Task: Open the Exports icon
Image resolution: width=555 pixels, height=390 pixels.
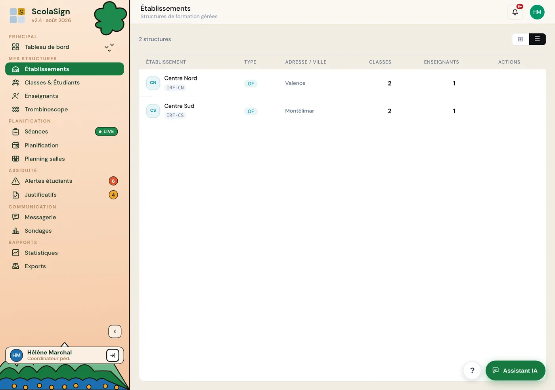Action: (15, 266)
